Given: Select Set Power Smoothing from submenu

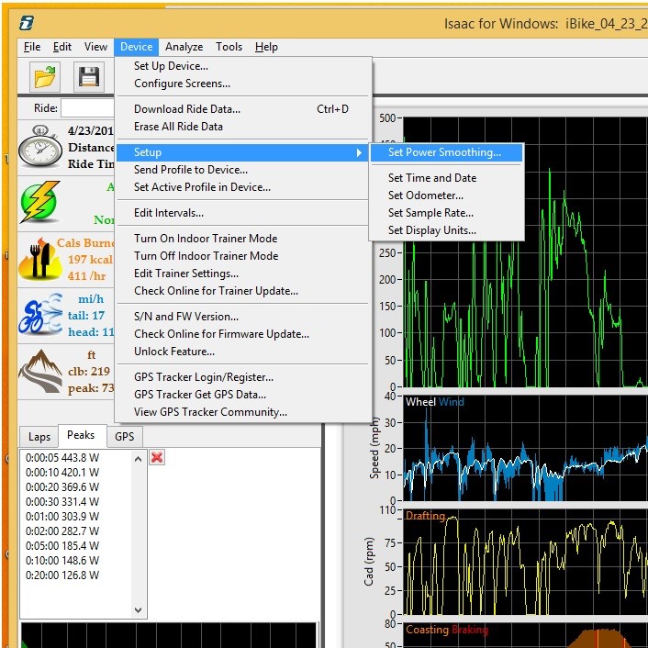Looking at the screenshot, I should pyautogui.click(x=444, y=152).
